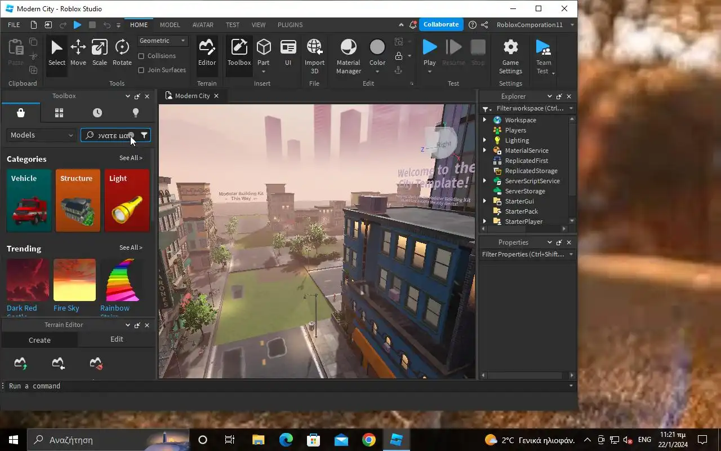The image size is (721, 451).
Task: Open the Structure category card
Action: (78, 201)
